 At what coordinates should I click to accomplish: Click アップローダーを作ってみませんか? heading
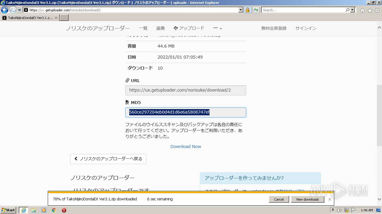point(244,178)
